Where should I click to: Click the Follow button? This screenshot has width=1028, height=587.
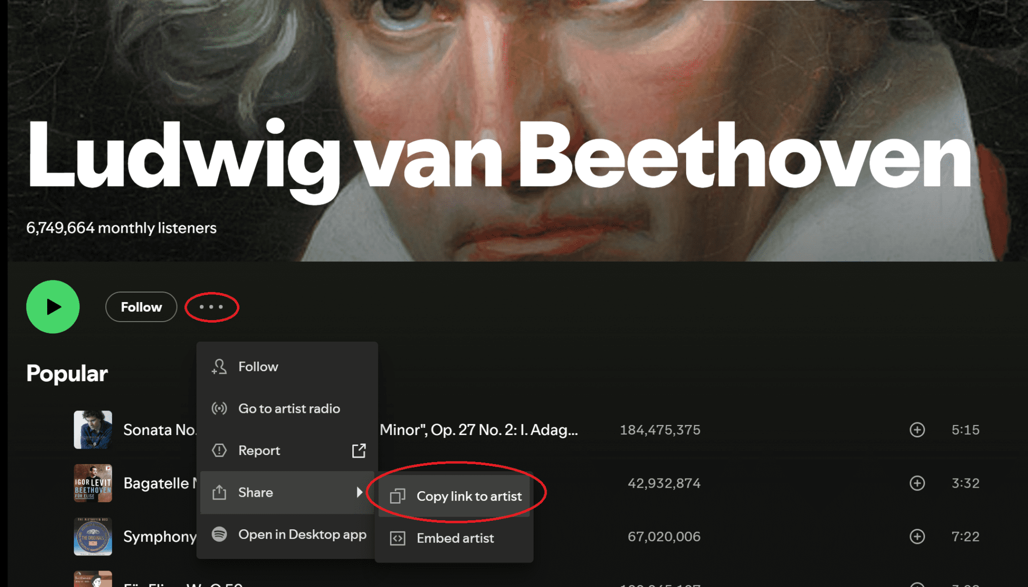tap(141, 307)
